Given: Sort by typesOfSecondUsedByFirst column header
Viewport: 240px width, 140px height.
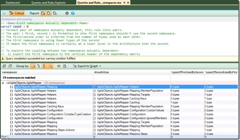Looking at the screenshot, I should point(221,72).
